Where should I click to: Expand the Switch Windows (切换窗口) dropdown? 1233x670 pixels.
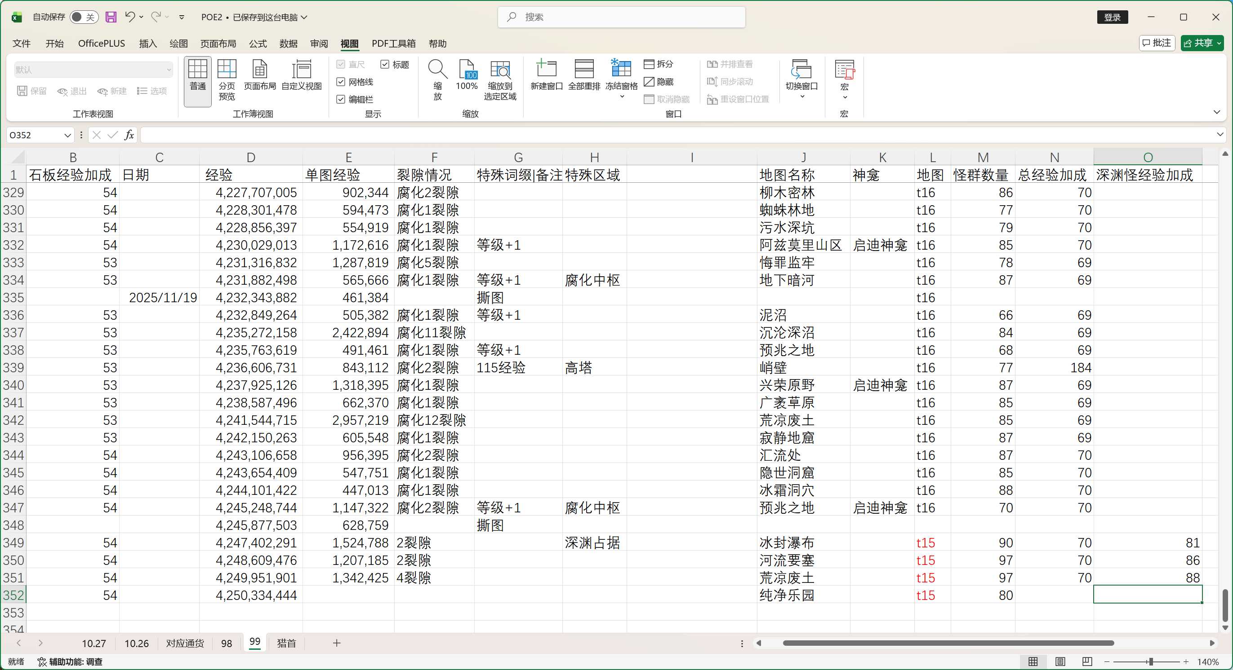(x=802, y=97)
